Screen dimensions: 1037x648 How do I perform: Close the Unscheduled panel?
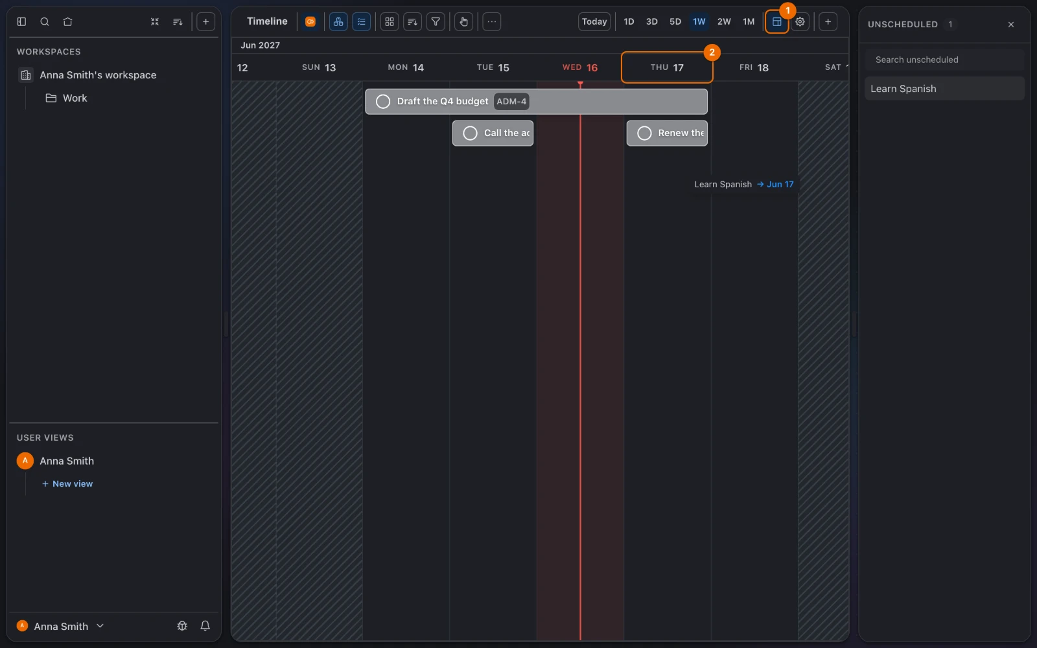1011,25
